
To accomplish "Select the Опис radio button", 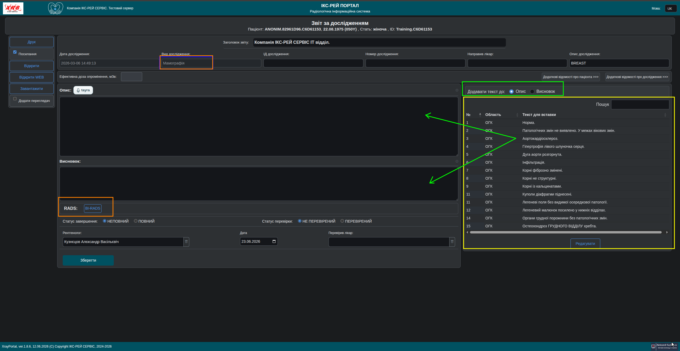I will (x=511, y=92).
